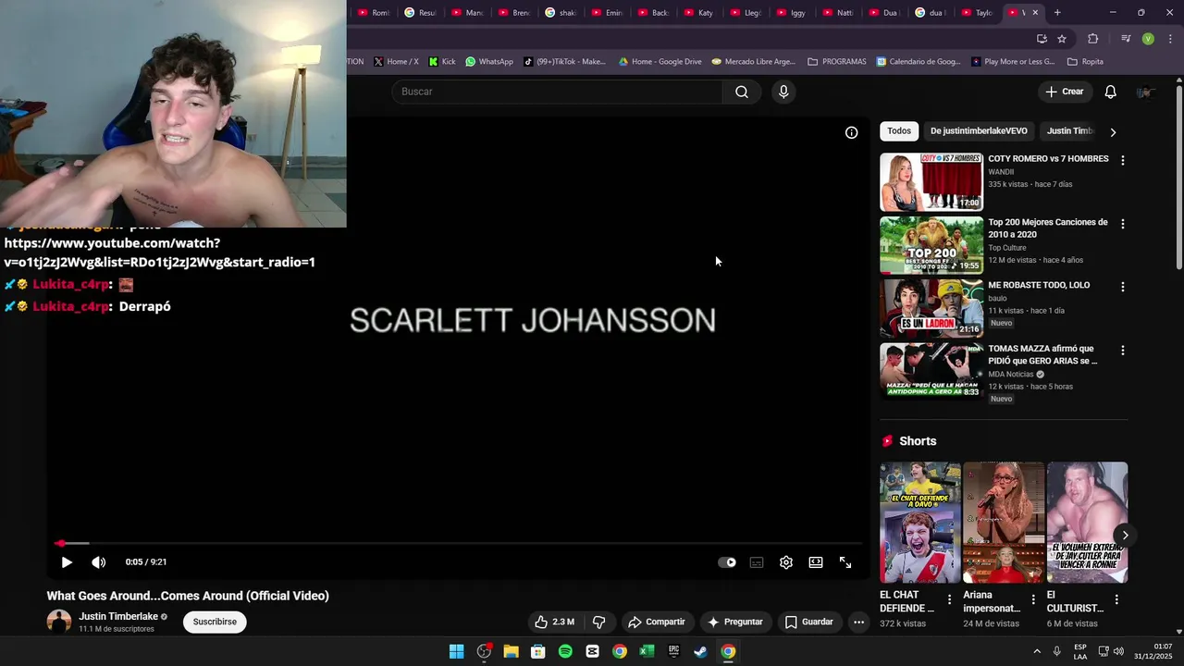
Task: Subscribe with Suscribirse button
Action: tap(215, 622)
